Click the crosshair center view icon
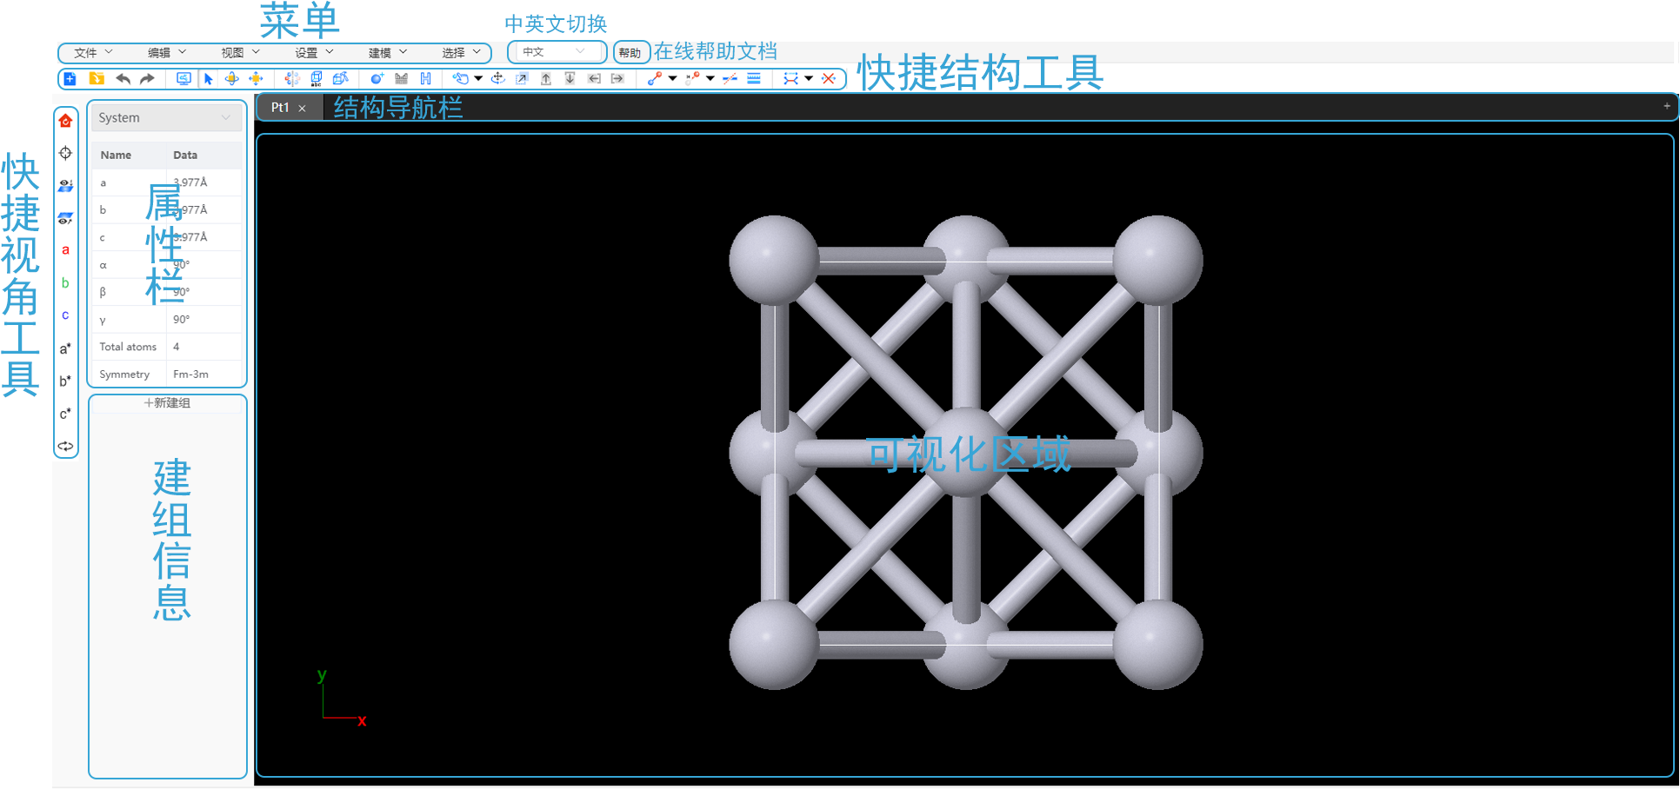The height and width of the screenshot is (789, 1680). pos(65,154)
